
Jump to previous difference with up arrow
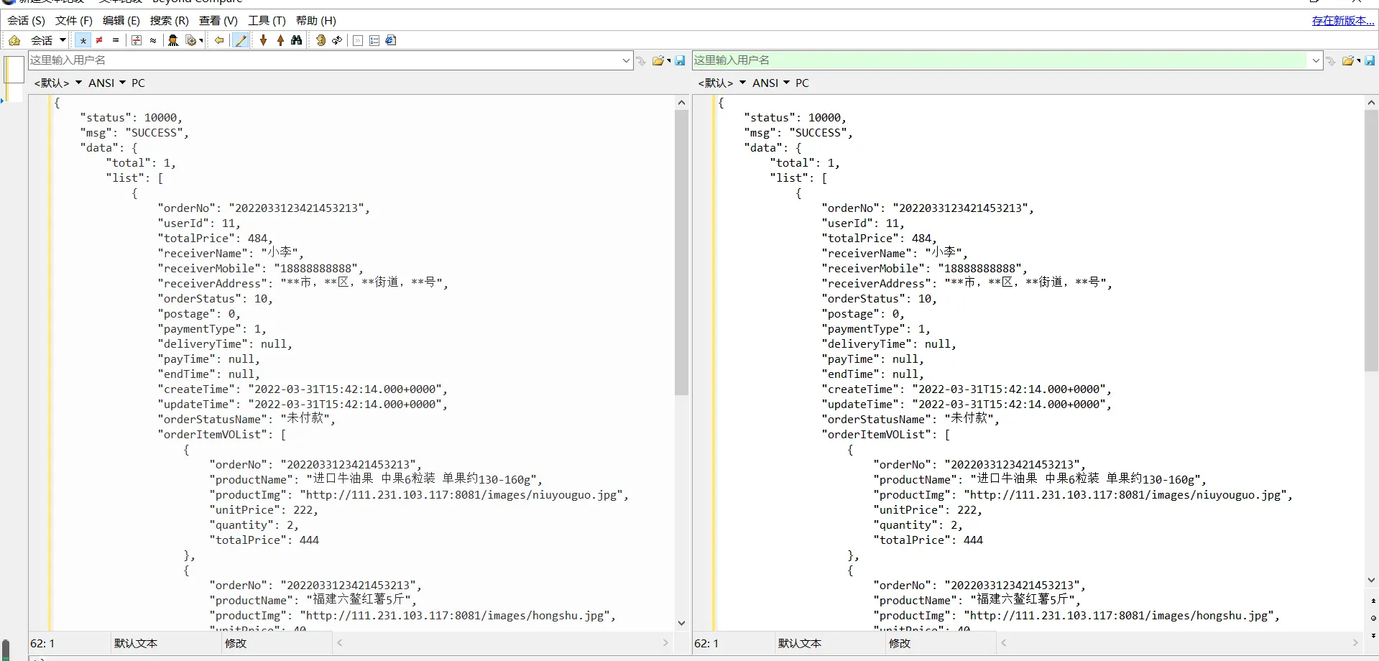coord(280,40)
